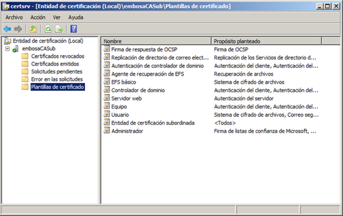343x216 pixels.
Task: Collapse the embosaCASub tree node
Action: coord(7,49)
